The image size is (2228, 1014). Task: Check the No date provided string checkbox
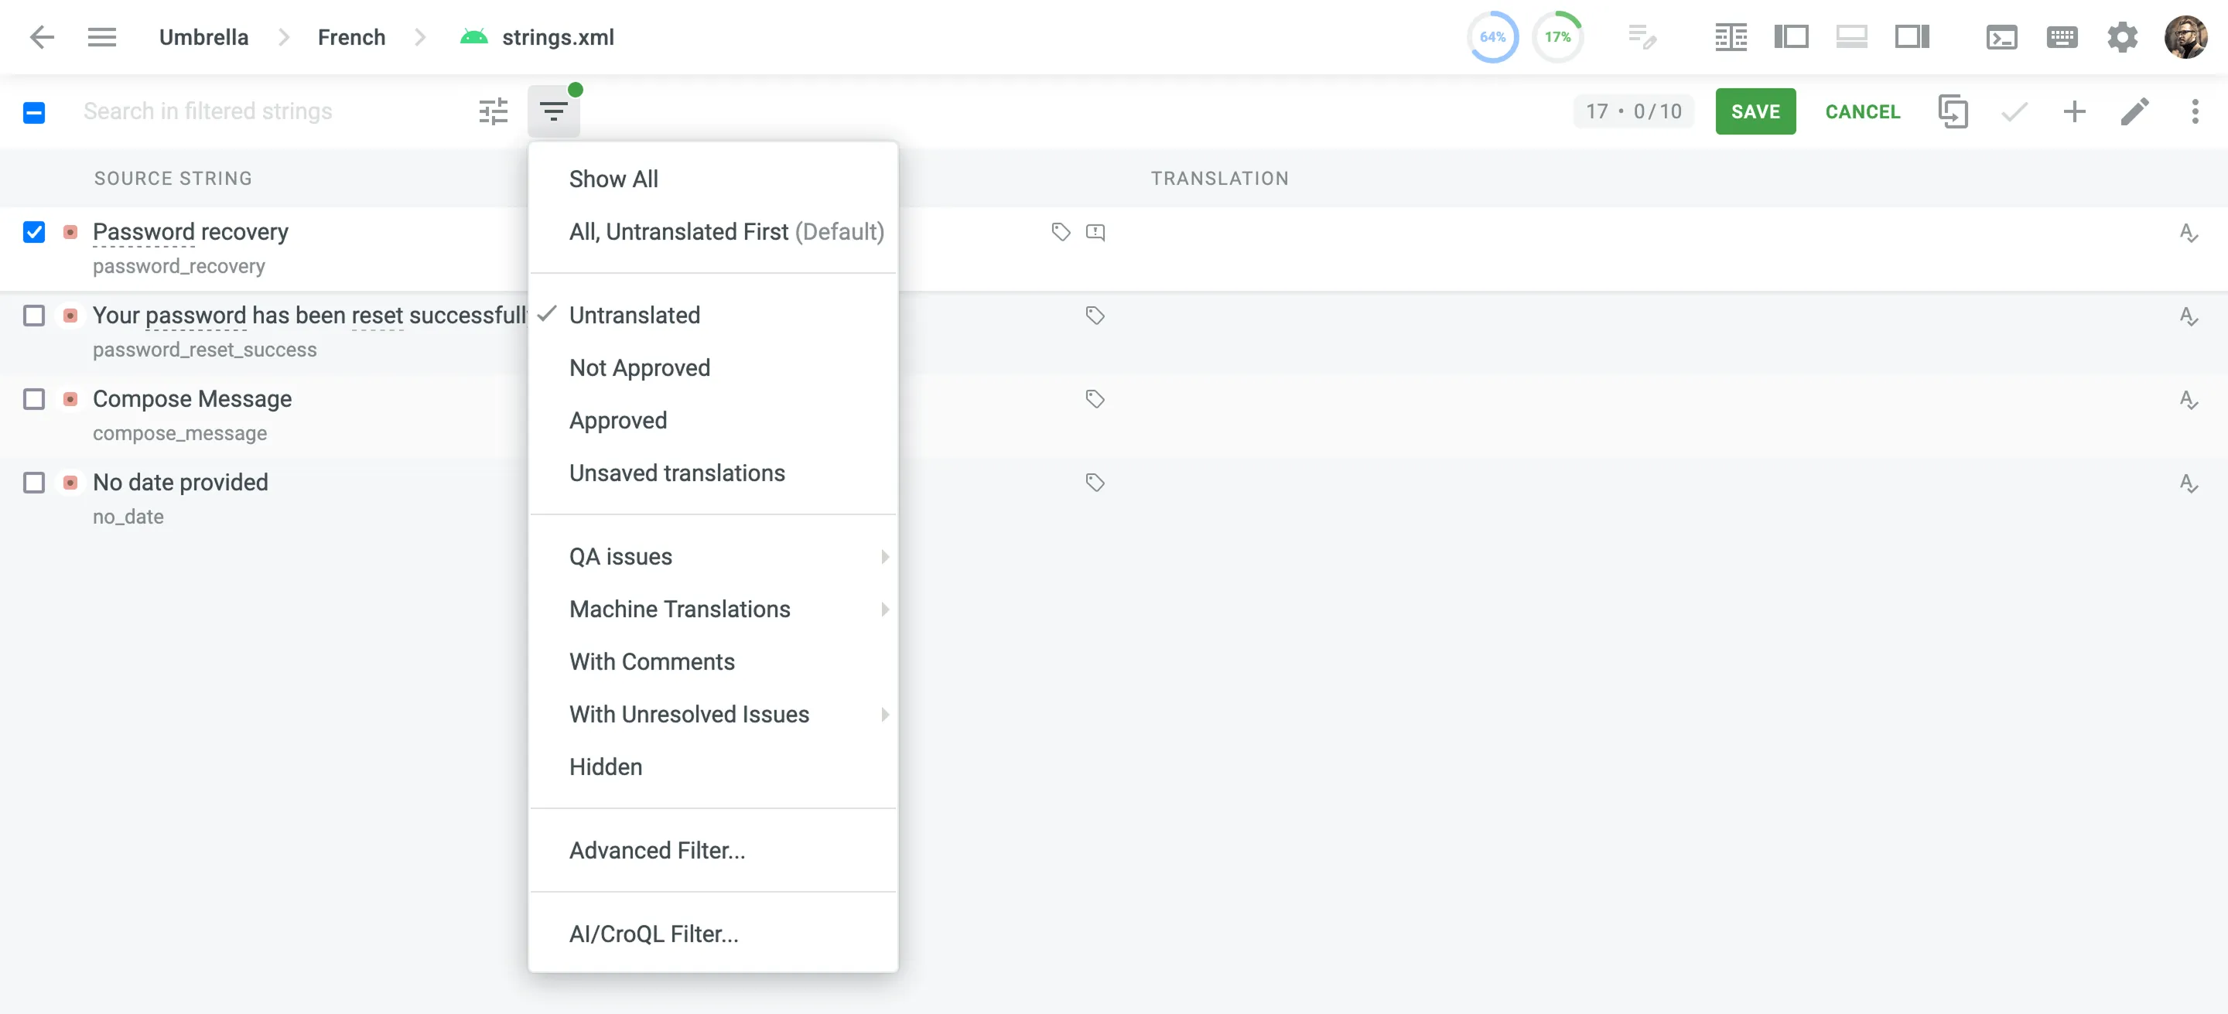[34, 483]
